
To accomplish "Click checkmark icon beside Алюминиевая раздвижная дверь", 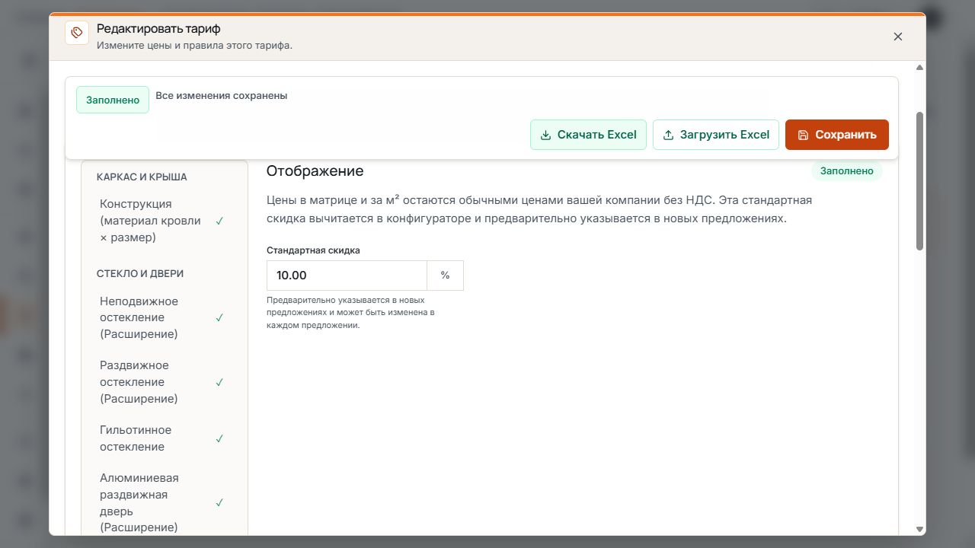I will pyautogui.click(x=219, y=502).
